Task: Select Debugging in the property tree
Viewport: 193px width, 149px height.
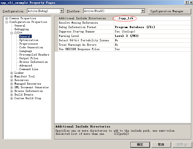Action: [22, 29]
